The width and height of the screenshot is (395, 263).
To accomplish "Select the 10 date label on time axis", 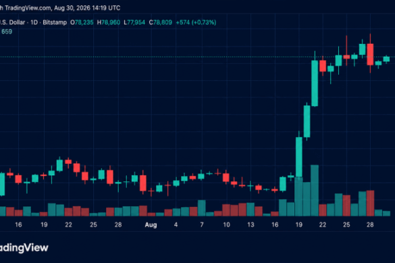I will [226, 225].
